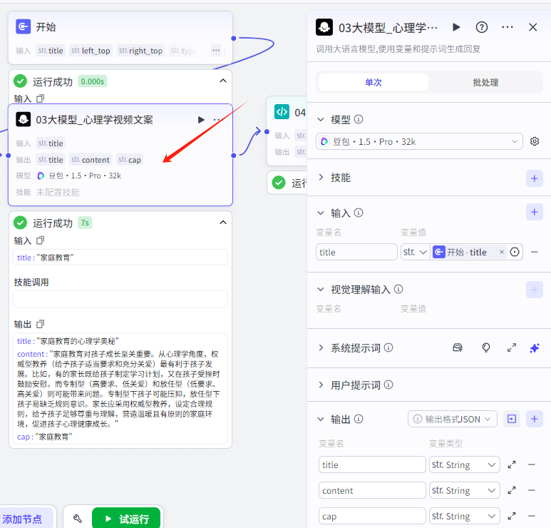This screenshot has width=551, height=528.
Task: Open type dropdown for output title
Action: tap(464, 464)
